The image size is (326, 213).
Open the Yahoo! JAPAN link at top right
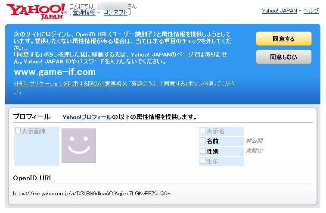[x=279, y=11]
